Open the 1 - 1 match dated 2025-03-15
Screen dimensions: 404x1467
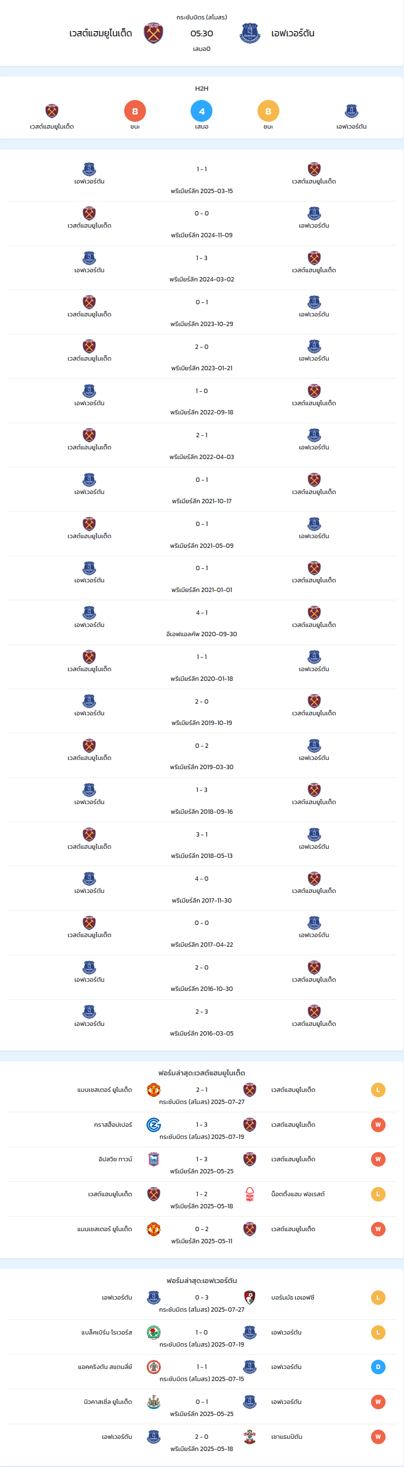pyautogui.click(x=201, y=180)
